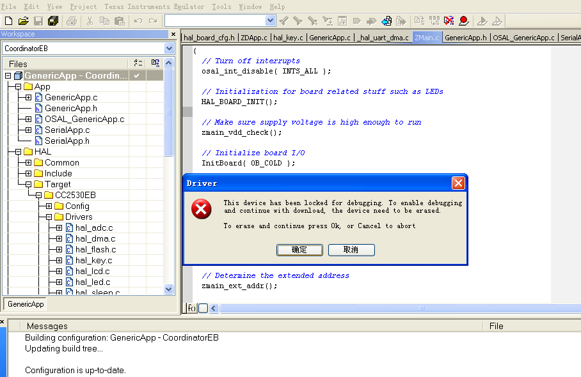Open the CoordinatorEB configuration dropdown
The height and width of the screenshot is (377, 581).
point(169,49)
